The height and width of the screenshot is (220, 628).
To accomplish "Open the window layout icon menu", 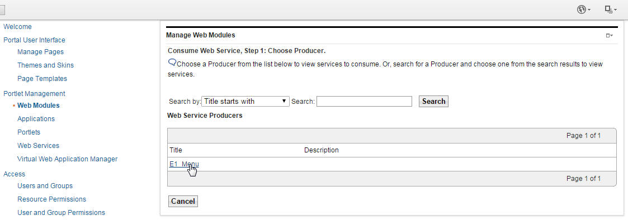I will (x=610, y=9).
